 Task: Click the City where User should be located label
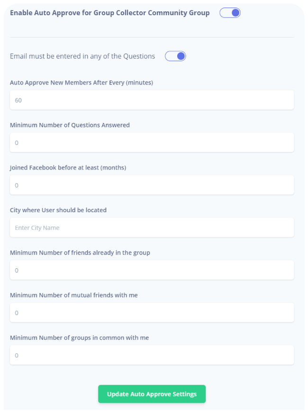[58, 210]
